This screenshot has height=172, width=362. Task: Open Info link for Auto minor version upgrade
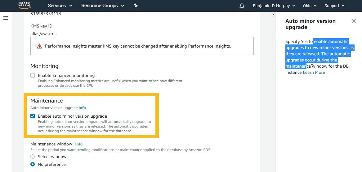coord(82,107)
